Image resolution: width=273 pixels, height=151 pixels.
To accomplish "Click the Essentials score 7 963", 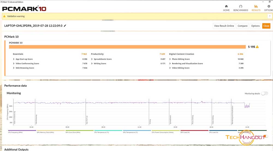I will pyautogui.click(x=84, y=54).
